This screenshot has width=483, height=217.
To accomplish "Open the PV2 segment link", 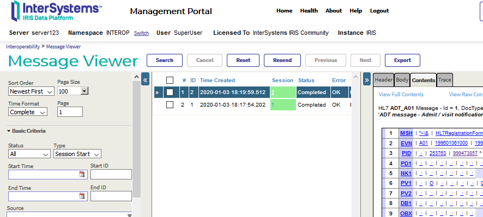I will [406, 193].
